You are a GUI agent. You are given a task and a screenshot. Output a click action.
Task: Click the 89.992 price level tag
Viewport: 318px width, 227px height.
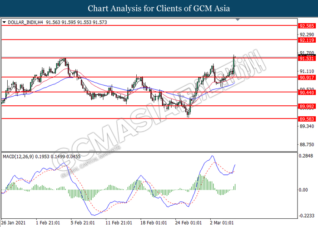coord(305,107)
